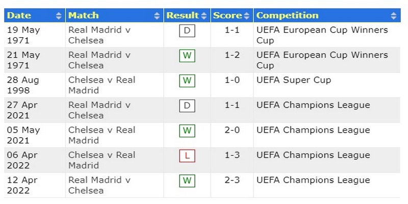Click the W badge for 12 Apr 2022

[187, 181]
